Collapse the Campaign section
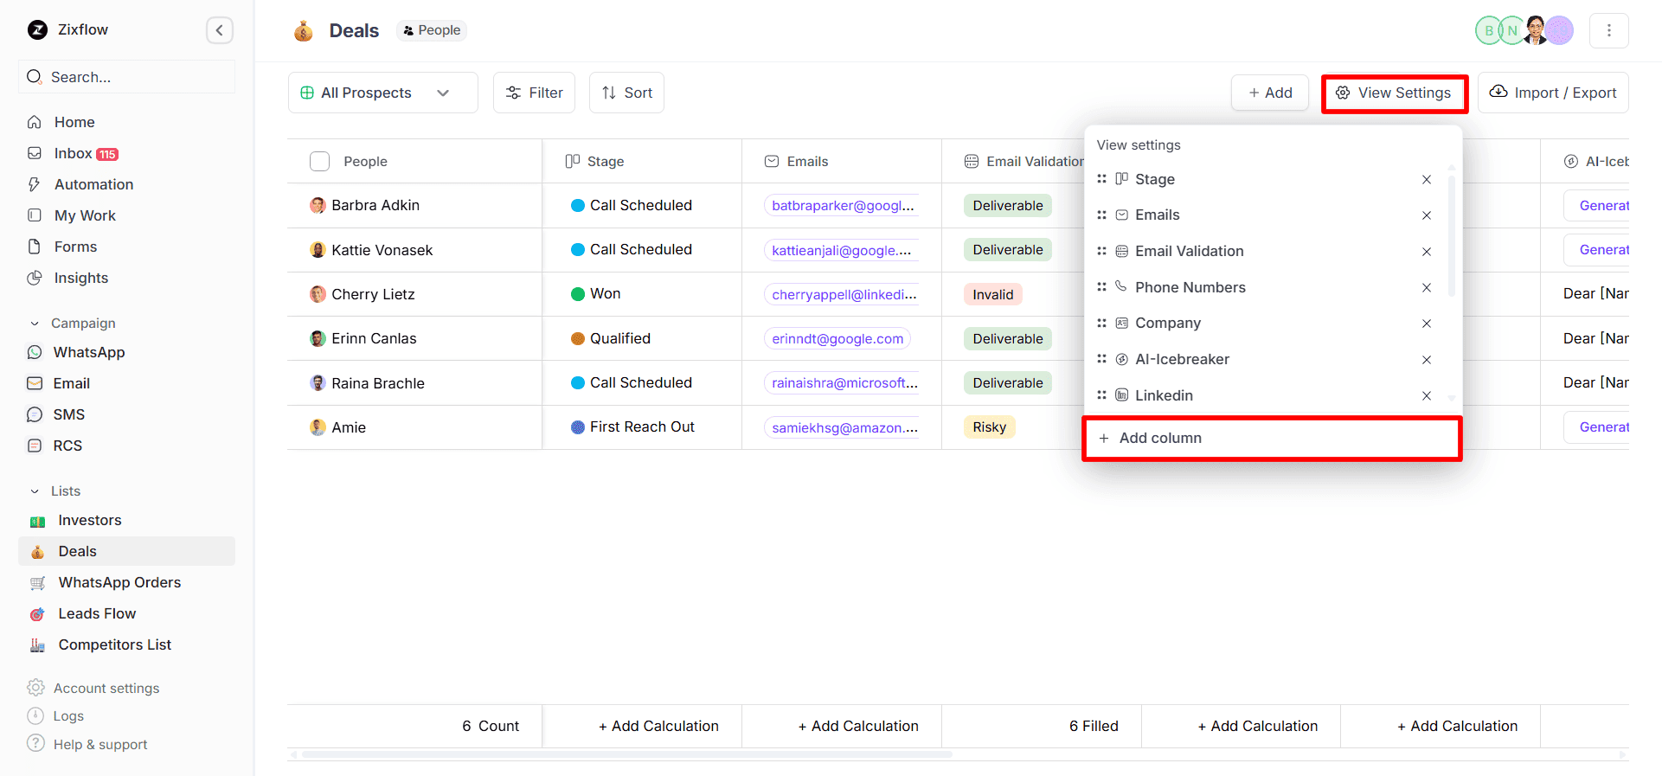 pyautogui.click(x=35, y=324)
